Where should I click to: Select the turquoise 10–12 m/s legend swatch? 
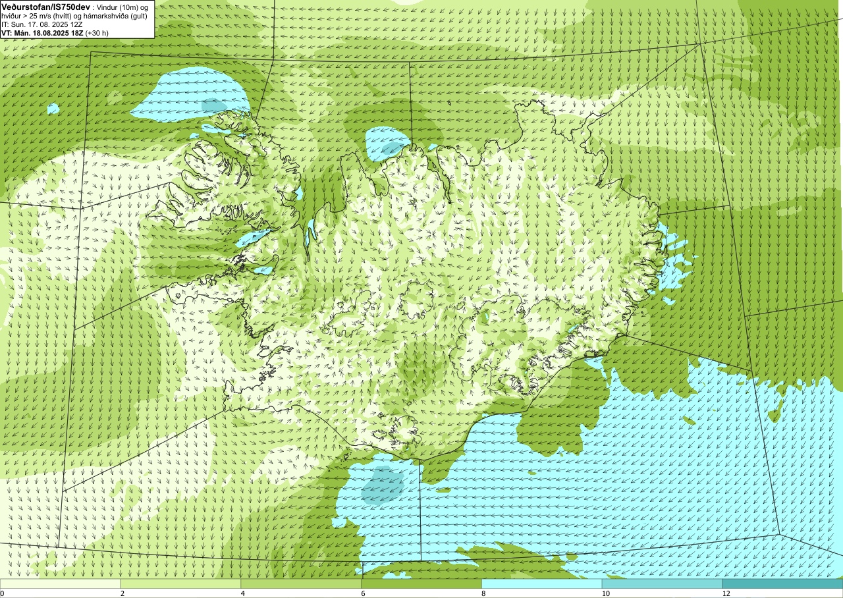coord(662,584)
